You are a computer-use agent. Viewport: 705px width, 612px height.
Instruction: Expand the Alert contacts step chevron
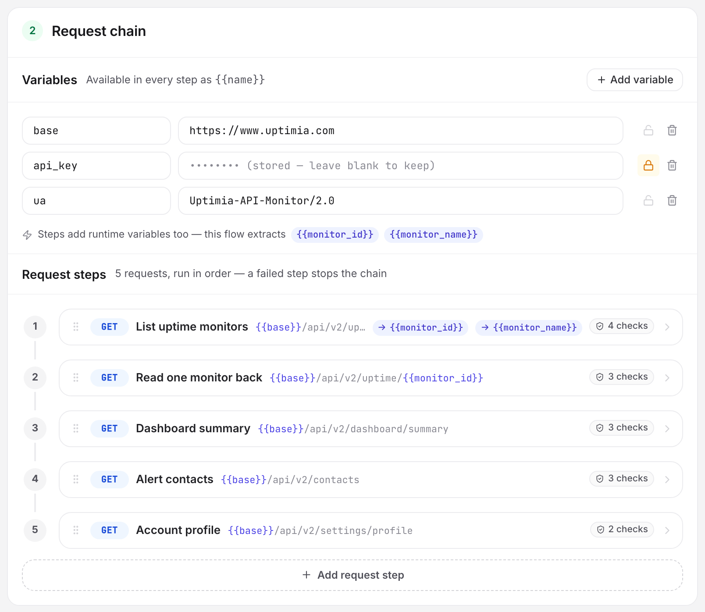coord(667,480)
